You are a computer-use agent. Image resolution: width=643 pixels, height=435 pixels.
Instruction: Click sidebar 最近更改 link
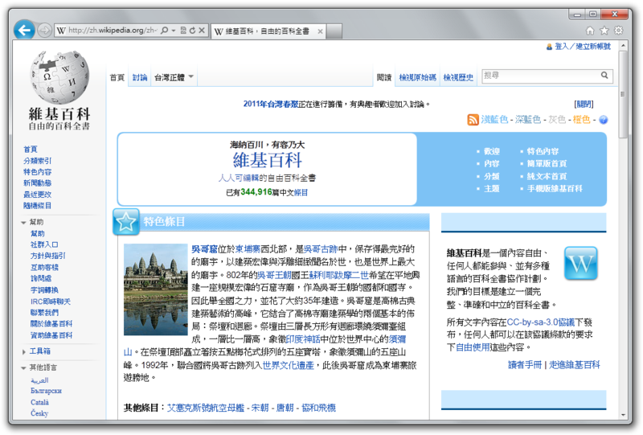(x=37, y=195)
